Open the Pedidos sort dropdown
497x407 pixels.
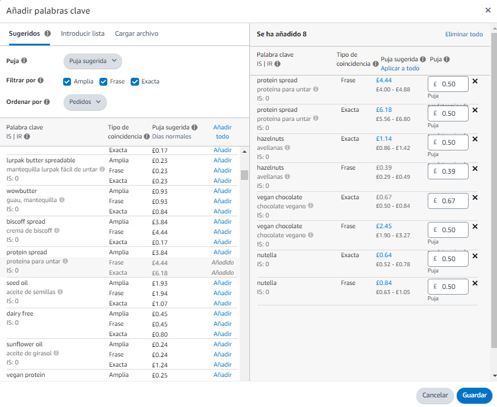coord(85,102)
